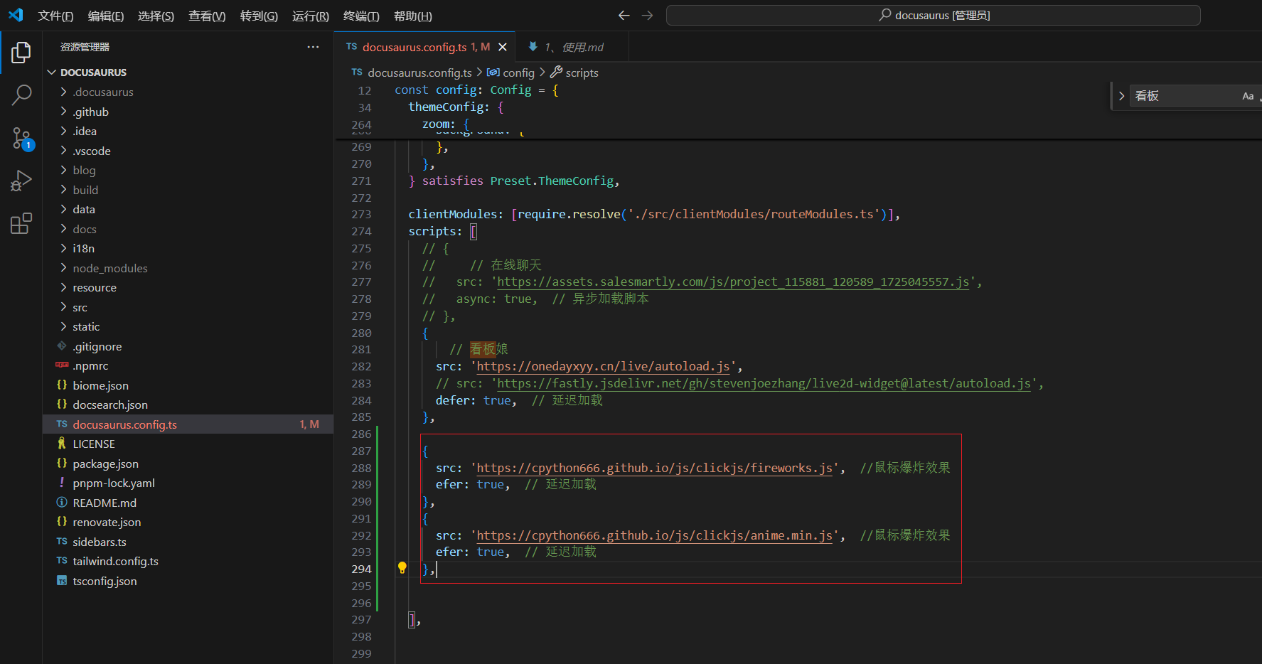Open the tailwind.config.ts file
Screen dimensions: 1262x664
115,561
